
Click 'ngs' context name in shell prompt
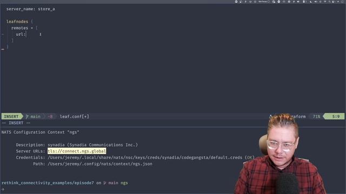124,183
